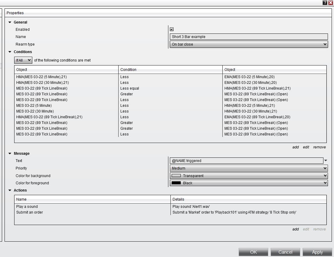
Task: Click EMA(MES 03-22 (89 Tick LineBreak),20) cell
Action: tap(257, 117)
